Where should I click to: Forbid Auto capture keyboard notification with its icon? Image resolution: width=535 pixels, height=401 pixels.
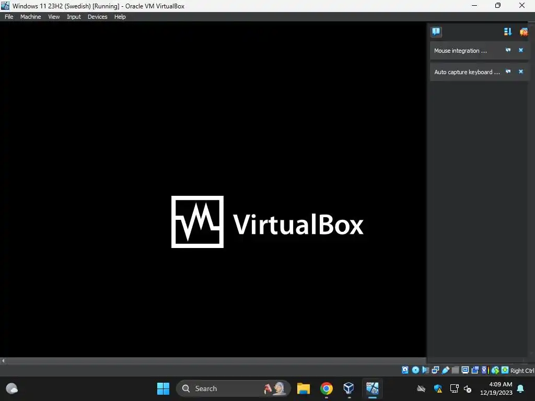508,72
